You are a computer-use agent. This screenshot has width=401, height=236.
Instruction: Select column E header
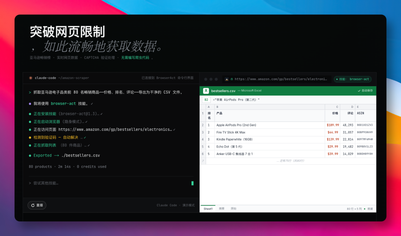coord(366,107)
